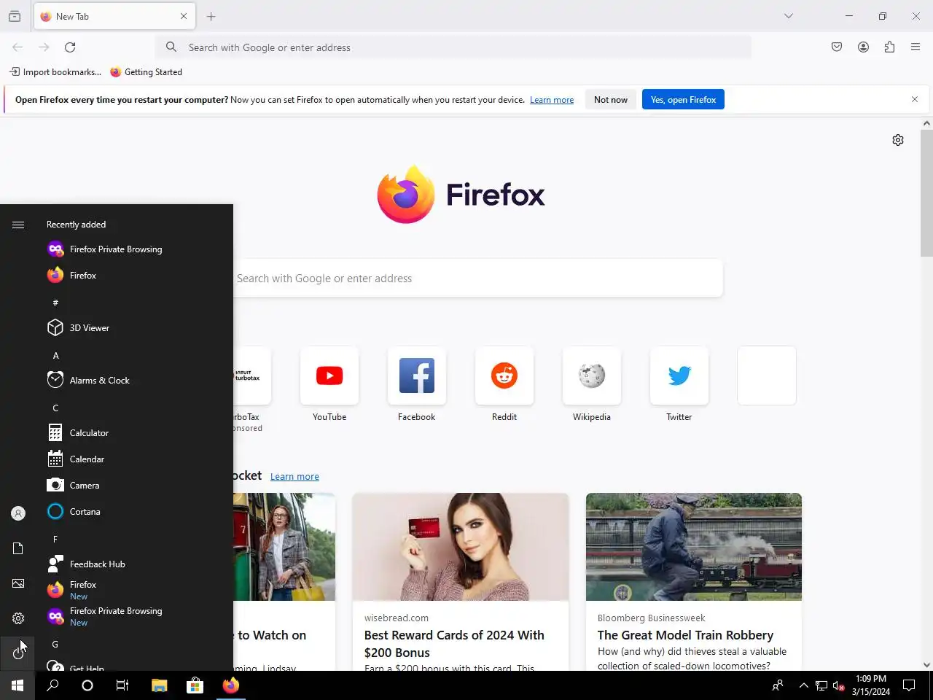Click the Not now button
This screenshot has height=700, width=933.
click(x=611, y=100)
